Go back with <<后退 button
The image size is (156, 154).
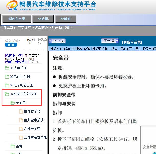point(43,19)
